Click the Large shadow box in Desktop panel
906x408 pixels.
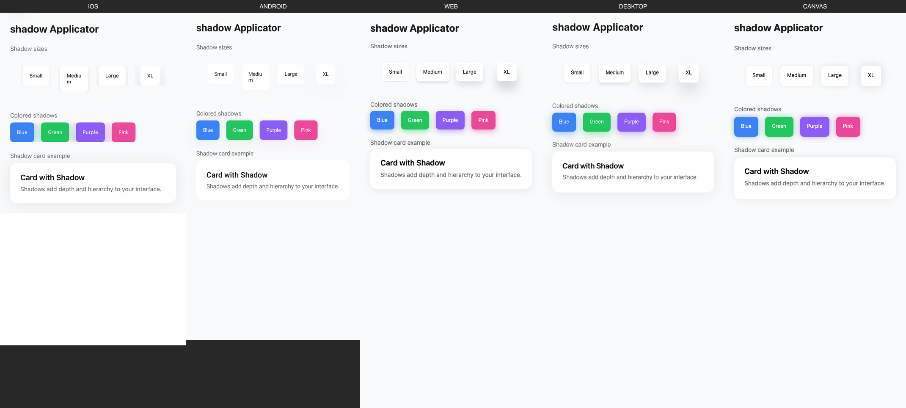pos(652,73)
